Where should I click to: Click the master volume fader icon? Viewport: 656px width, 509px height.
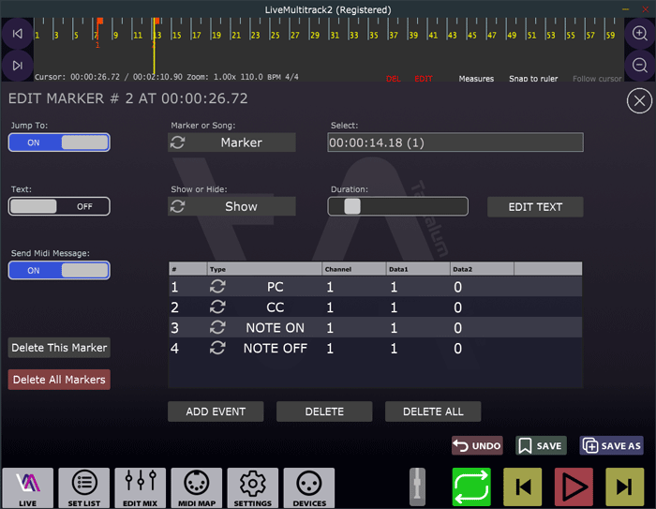(x=417, y=487)
